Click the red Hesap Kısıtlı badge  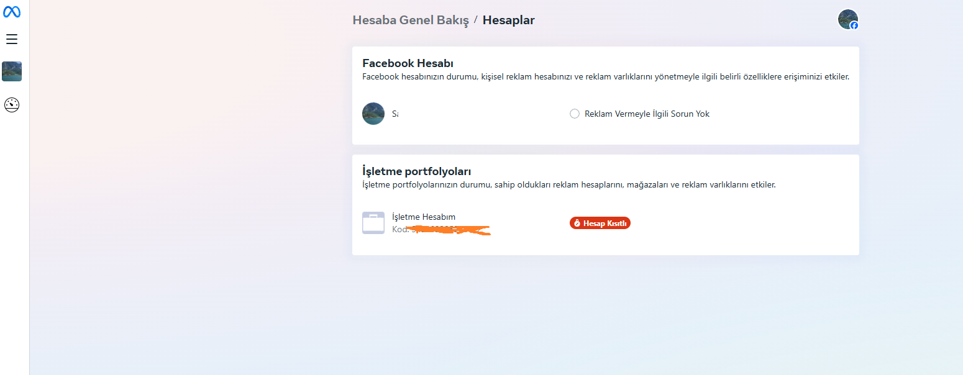pyautogui.click(x=600, y=223)
